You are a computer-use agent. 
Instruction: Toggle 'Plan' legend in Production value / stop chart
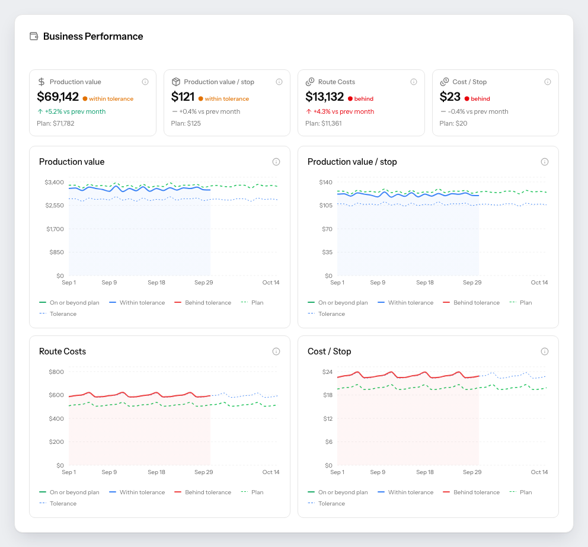coord(520,303)
